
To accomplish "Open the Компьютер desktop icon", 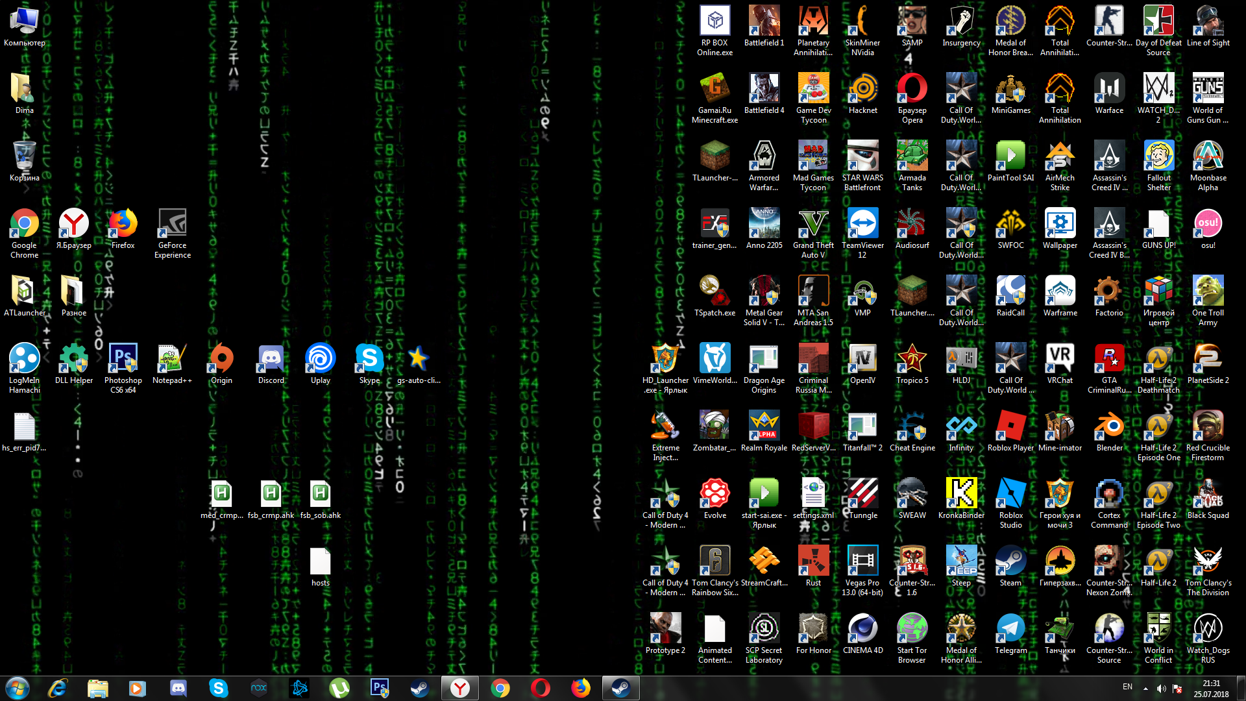I will [25, 26].
